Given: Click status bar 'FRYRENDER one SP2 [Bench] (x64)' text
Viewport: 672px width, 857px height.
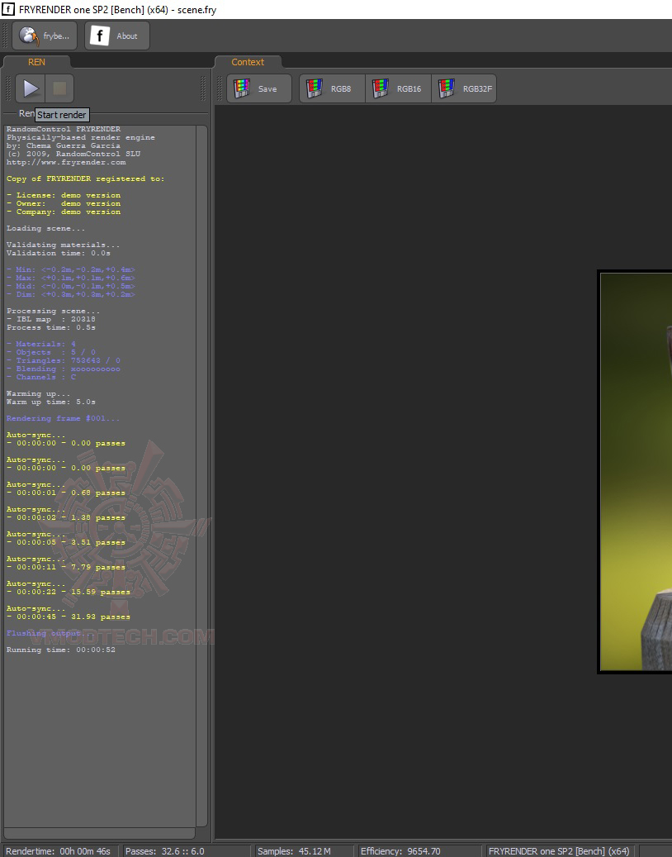Looking at the screenshot, I should (559, 851).
